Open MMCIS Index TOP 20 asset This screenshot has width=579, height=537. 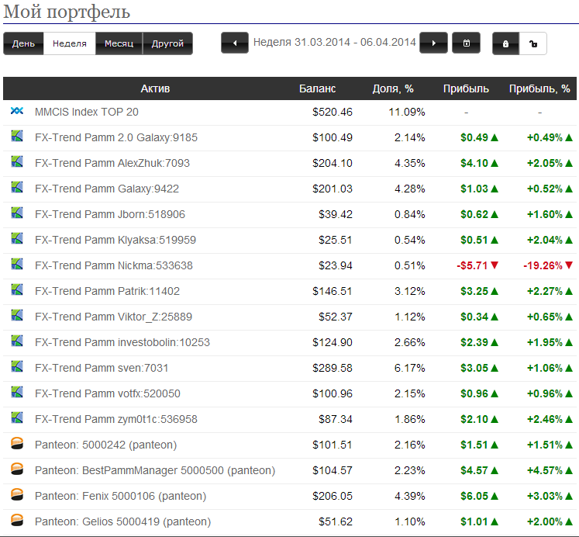(x=86, y=112)
